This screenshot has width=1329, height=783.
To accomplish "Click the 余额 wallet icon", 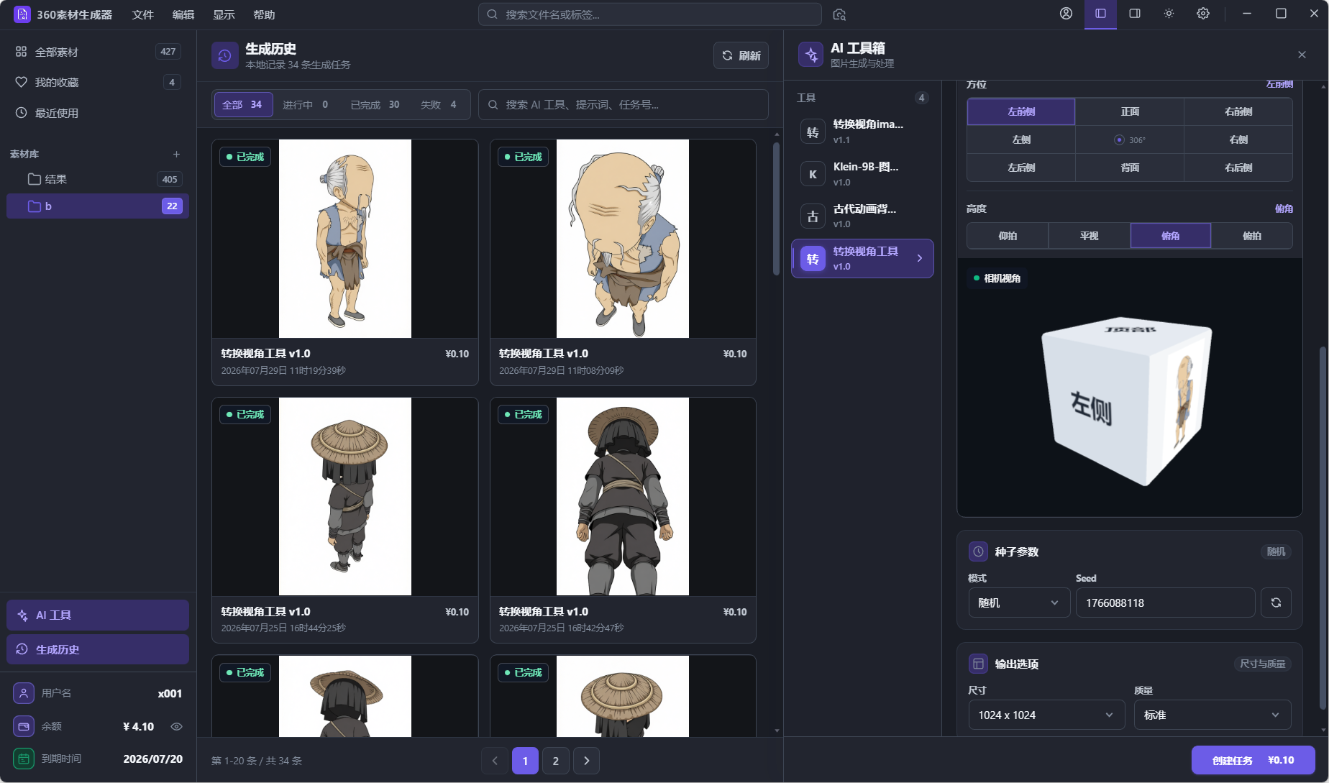I will pos(24,726).
